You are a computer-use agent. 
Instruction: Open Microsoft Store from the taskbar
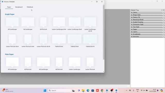[x=93, y=90]
